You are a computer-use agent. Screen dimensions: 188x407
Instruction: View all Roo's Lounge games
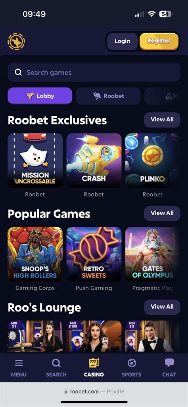(x=162, y=307)
